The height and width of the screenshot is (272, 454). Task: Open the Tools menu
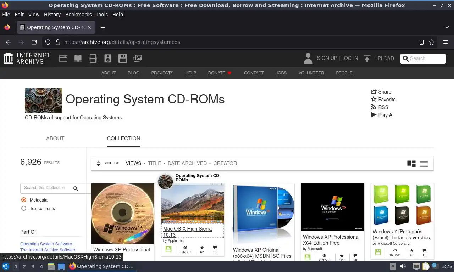(102, 15)
